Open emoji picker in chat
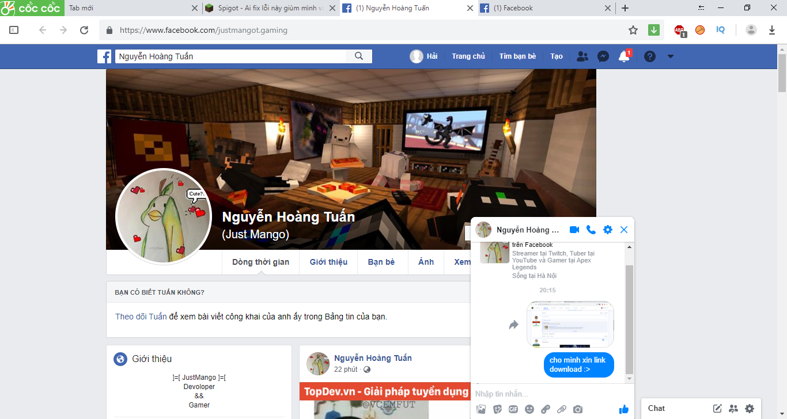The image size is (787, 419). point(529,409)
